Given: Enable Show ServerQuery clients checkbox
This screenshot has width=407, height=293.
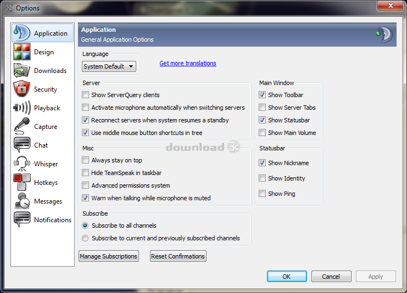Looking at the screenshot, I should pos(85,95).
